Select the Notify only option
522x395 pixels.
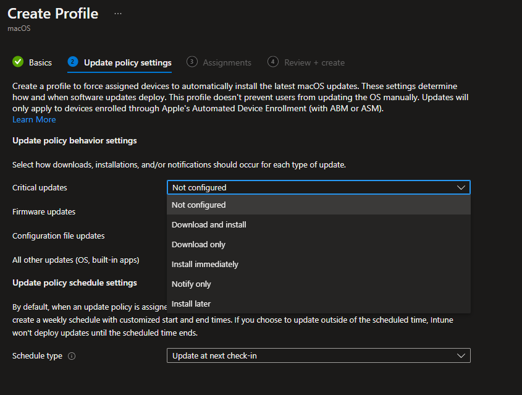pos(191,284)
